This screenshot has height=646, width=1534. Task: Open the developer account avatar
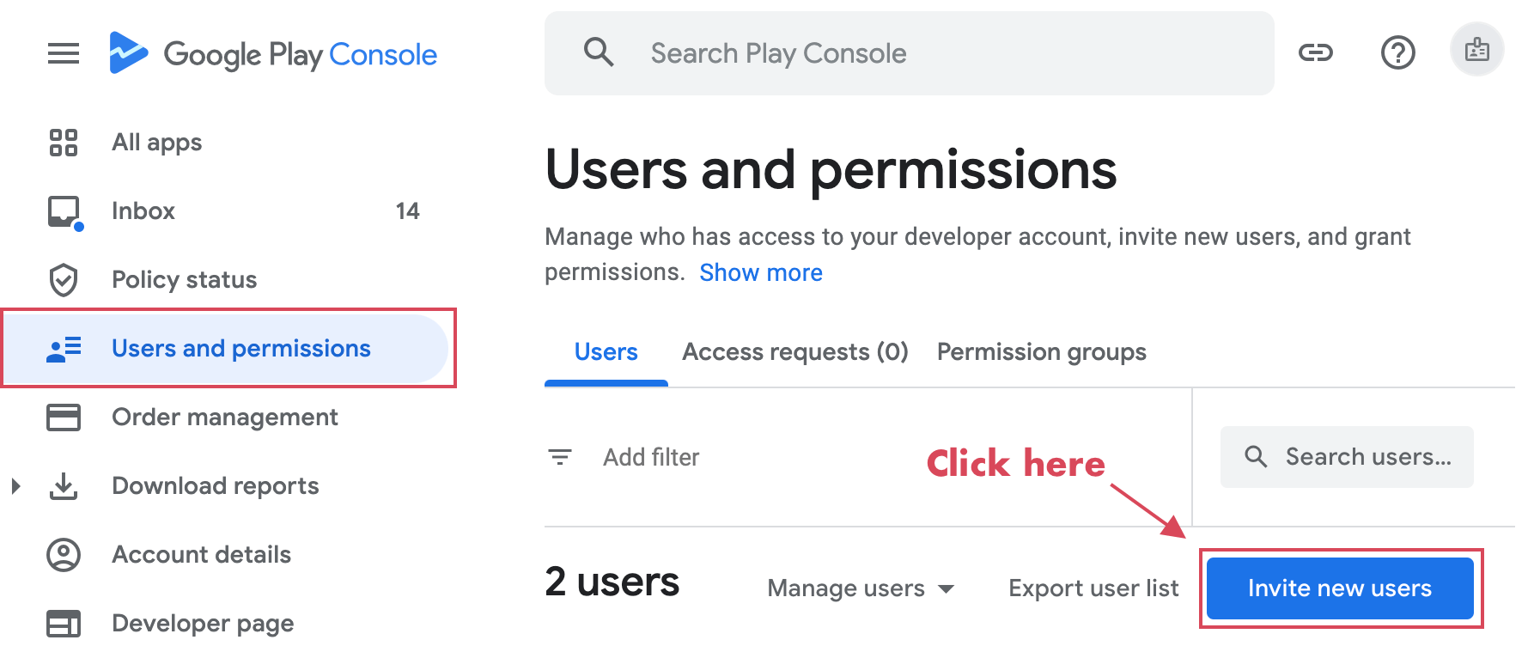(1476, 50)
